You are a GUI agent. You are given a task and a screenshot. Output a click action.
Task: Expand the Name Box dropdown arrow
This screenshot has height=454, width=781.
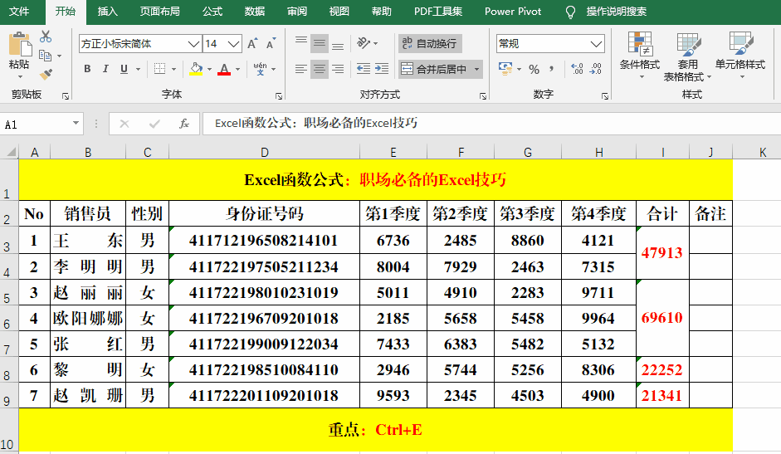click(76, 123)
